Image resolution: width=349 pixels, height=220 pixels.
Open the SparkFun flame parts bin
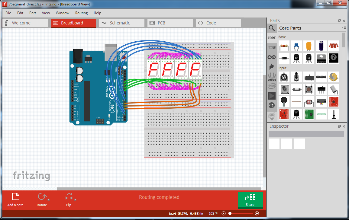pos(272,66)
